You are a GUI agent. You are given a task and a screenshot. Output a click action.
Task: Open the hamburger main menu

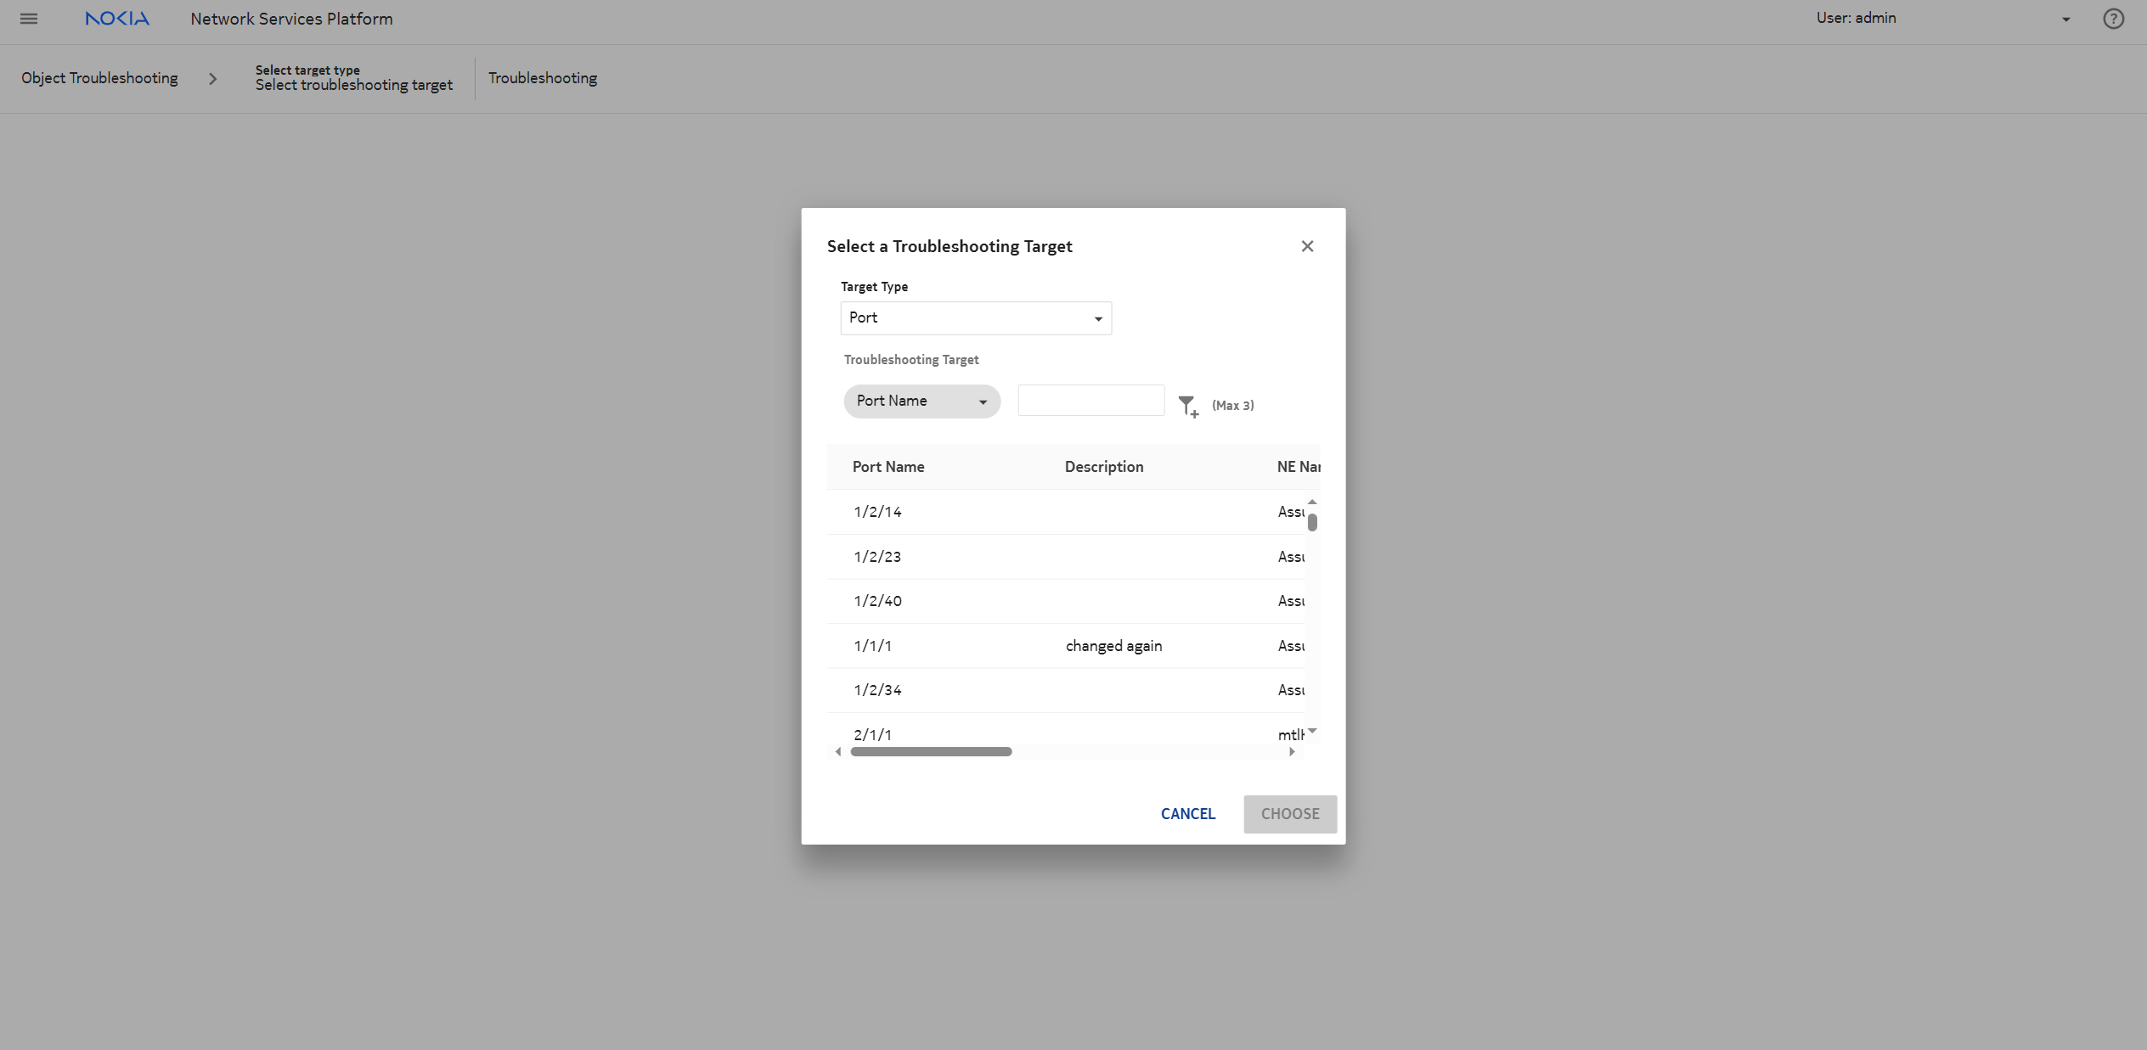coord(29,19)
